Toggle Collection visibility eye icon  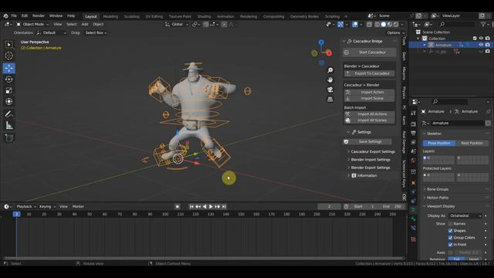pyautogui.click(x=481, y=39)
